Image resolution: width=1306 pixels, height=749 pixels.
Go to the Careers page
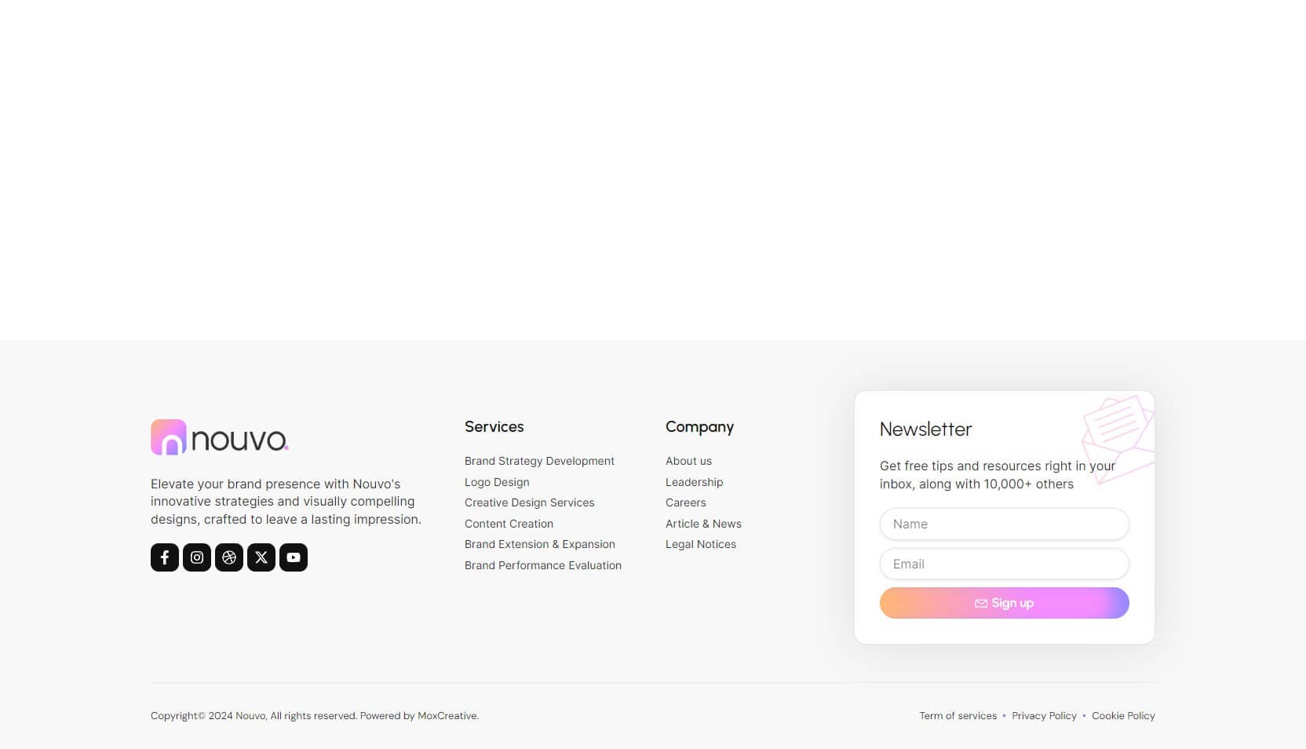[x=686, y=502]
